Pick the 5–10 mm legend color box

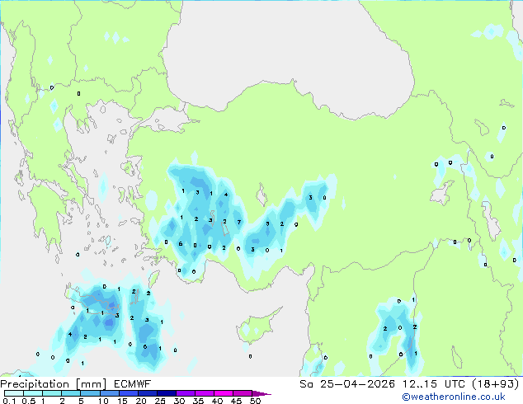(90, 393)
